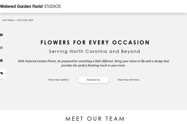The width and height of the screenshot is (187, 124).
Task: Open the Instagram social icon
Action: click(2, 48)
